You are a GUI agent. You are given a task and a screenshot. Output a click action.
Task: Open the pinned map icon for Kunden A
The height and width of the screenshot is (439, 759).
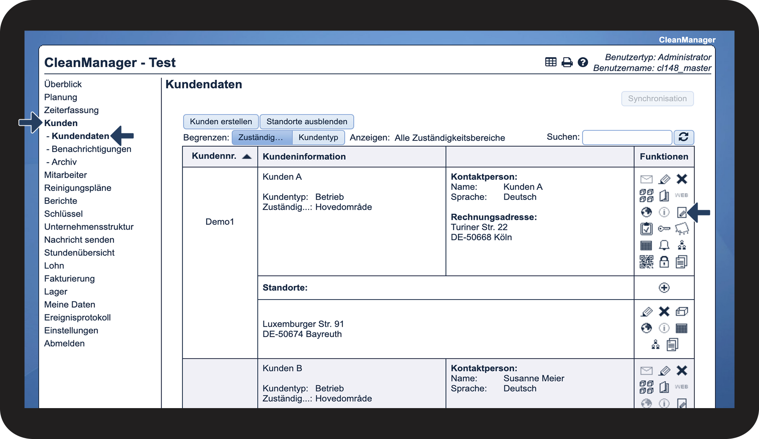coord(682,229)
